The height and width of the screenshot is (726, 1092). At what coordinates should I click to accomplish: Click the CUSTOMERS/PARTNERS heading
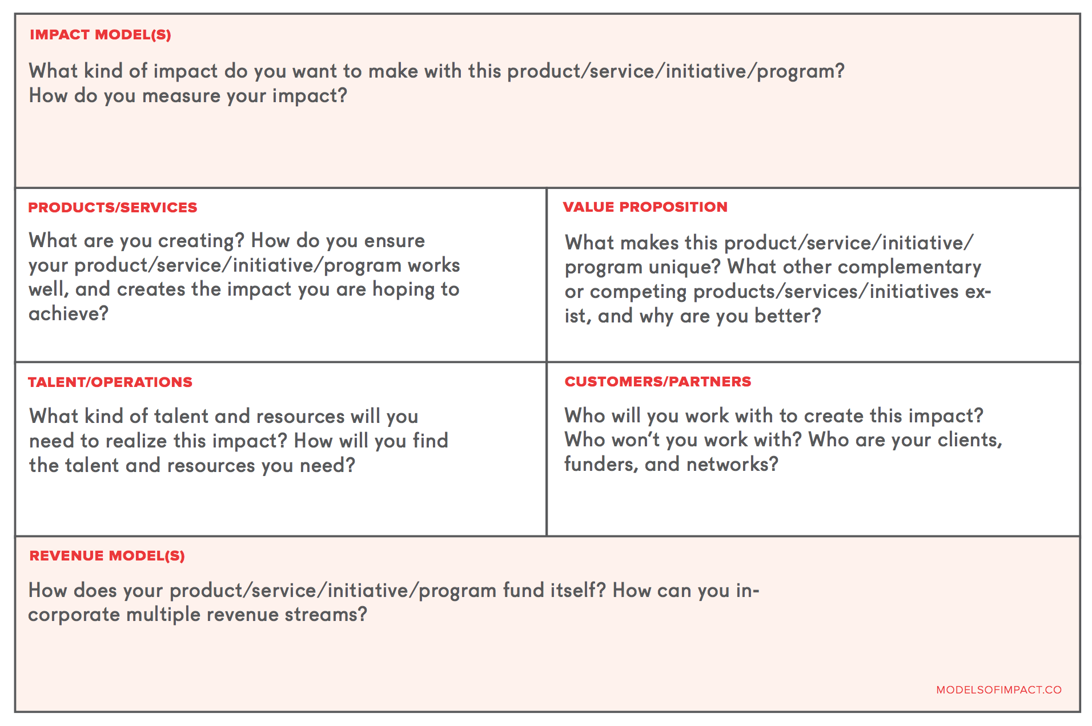coord(658,382)
